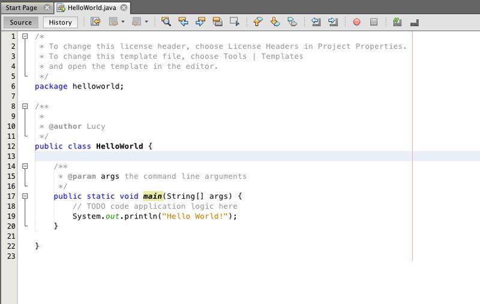The height and width of the screenshot is (304, 480).
Task: Click the name 'Lucy' in the comment
Action: click(96, 126)
